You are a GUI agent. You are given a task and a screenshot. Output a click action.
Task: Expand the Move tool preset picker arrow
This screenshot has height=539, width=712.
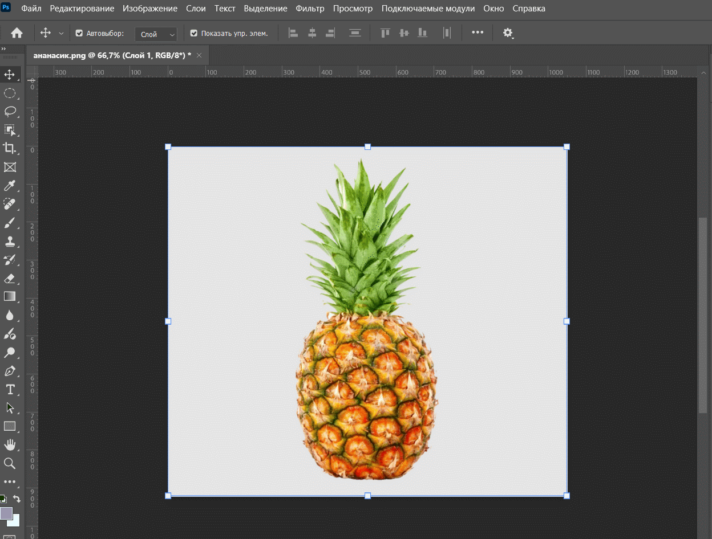[x=61, y=34]
